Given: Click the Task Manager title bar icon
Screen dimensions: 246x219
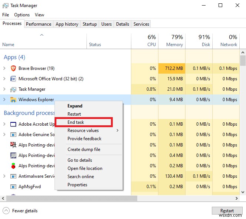Looking at the screenshot, I should pos(6,6).
